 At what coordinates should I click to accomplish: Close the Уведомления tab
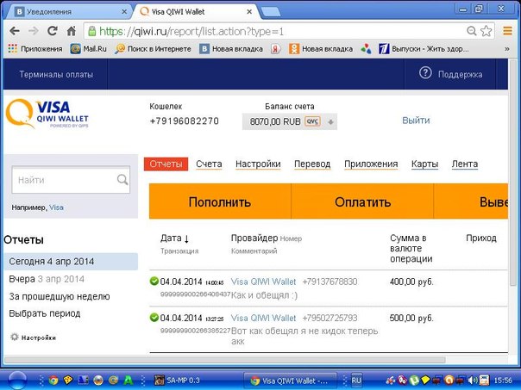[x=124, y=12]
